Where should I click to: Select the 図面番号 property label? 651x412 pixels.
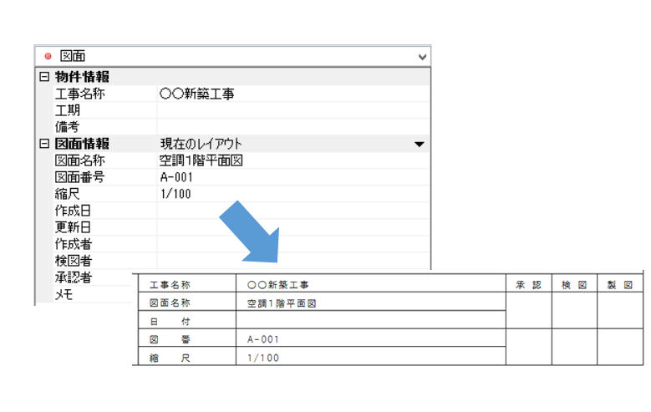coord(79,177)
